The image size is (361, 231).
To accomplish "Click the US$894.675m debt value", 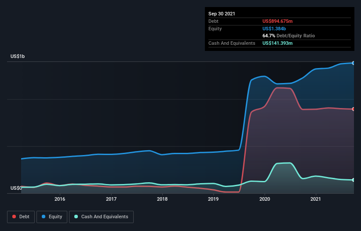I will coord(277,21).
